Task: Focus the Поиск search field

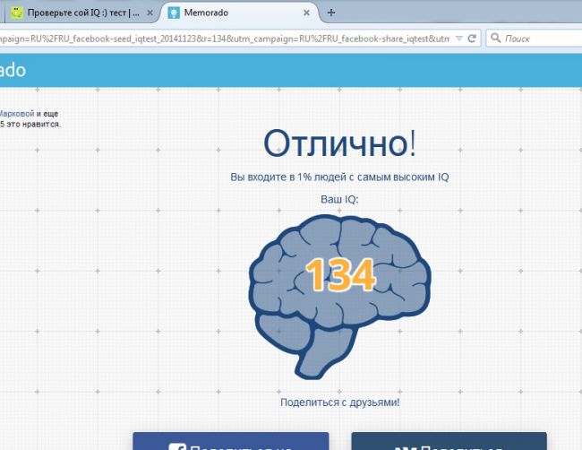Action: [537, 39]
